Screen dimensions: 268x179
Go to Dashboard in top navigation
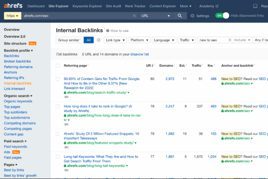click(36, 6)
